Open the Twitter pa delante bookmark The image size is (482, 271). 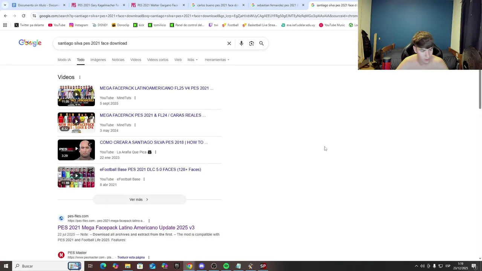click(x=29, y=25)
